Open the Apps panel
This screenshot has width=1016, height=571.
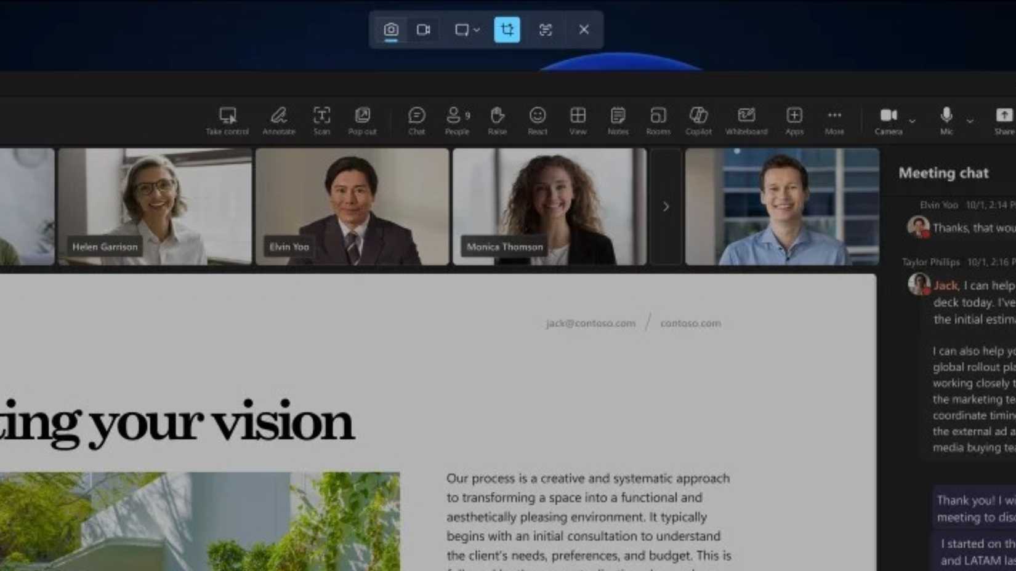click(794, 121)
